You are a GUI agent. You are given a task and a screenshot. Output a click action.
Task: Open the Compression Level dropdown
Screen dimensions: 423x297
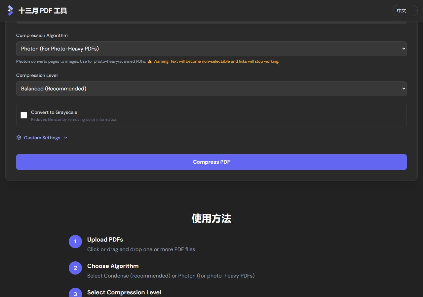tap(211, 88)
